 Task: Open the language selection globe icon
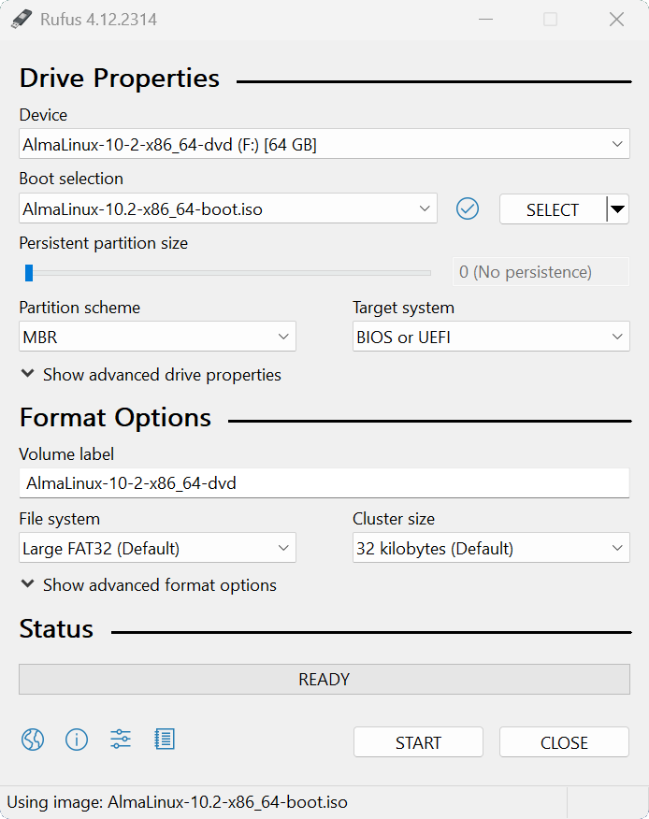[x=33, y=740]
